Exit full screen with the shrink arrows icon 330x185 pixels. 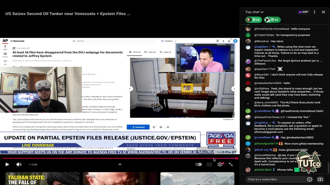231,164
